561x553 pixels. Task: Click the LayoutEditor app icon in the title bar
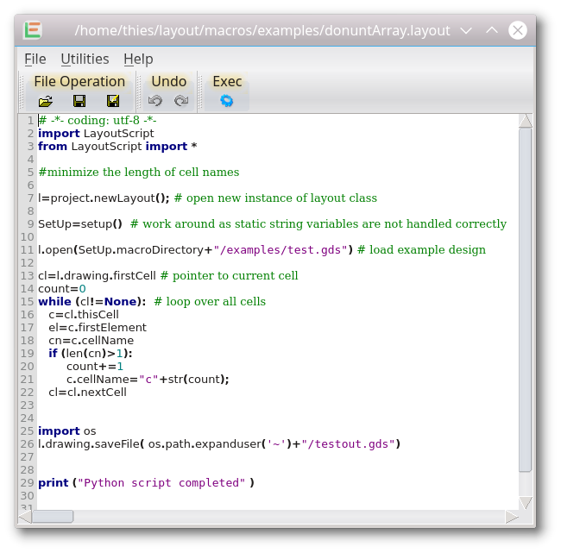33,30
